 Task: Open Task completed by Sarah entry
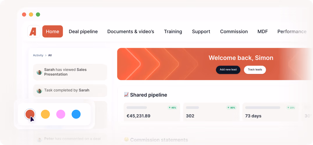70,91
